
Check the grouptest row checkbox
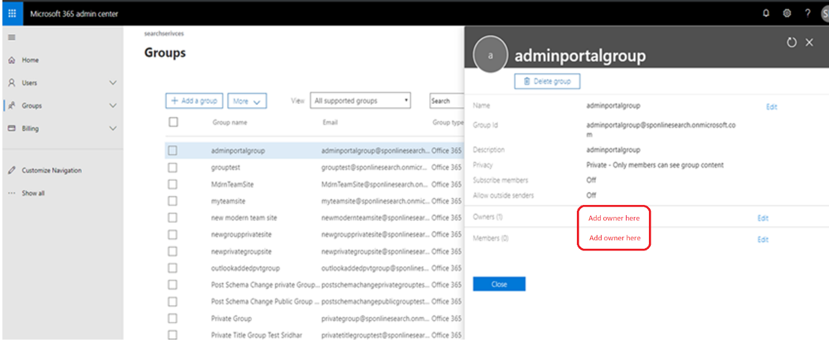pos(172,167)
